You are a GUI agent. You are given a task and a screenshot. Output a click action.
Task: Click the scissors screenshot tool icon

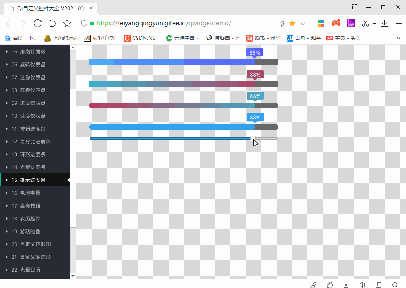click(x=365, y=23)
